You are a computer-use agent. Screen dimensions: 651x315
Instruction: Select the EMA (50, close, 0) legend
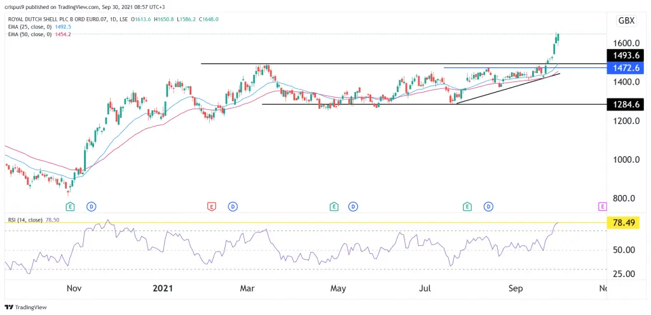29,34
